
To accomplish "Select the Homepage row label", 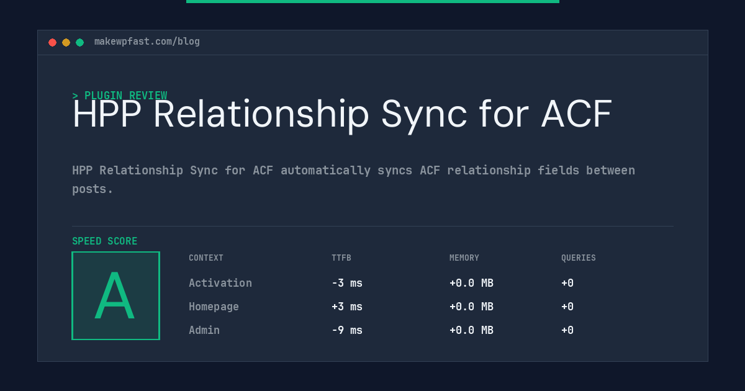I will [x=214, y=307].
